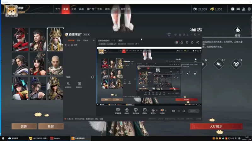Select the eyepatch female hero portrait
Screen dimensions: 252x141
click(x=38, y=88)
